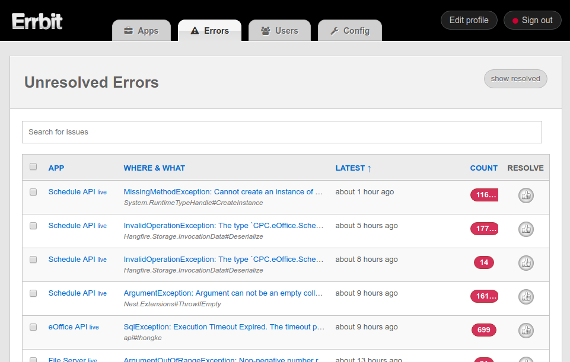Screen dimensions: 570x362
Task: Open InvalidOperationException link from 8 hours ago
Action: pos(223,260)
